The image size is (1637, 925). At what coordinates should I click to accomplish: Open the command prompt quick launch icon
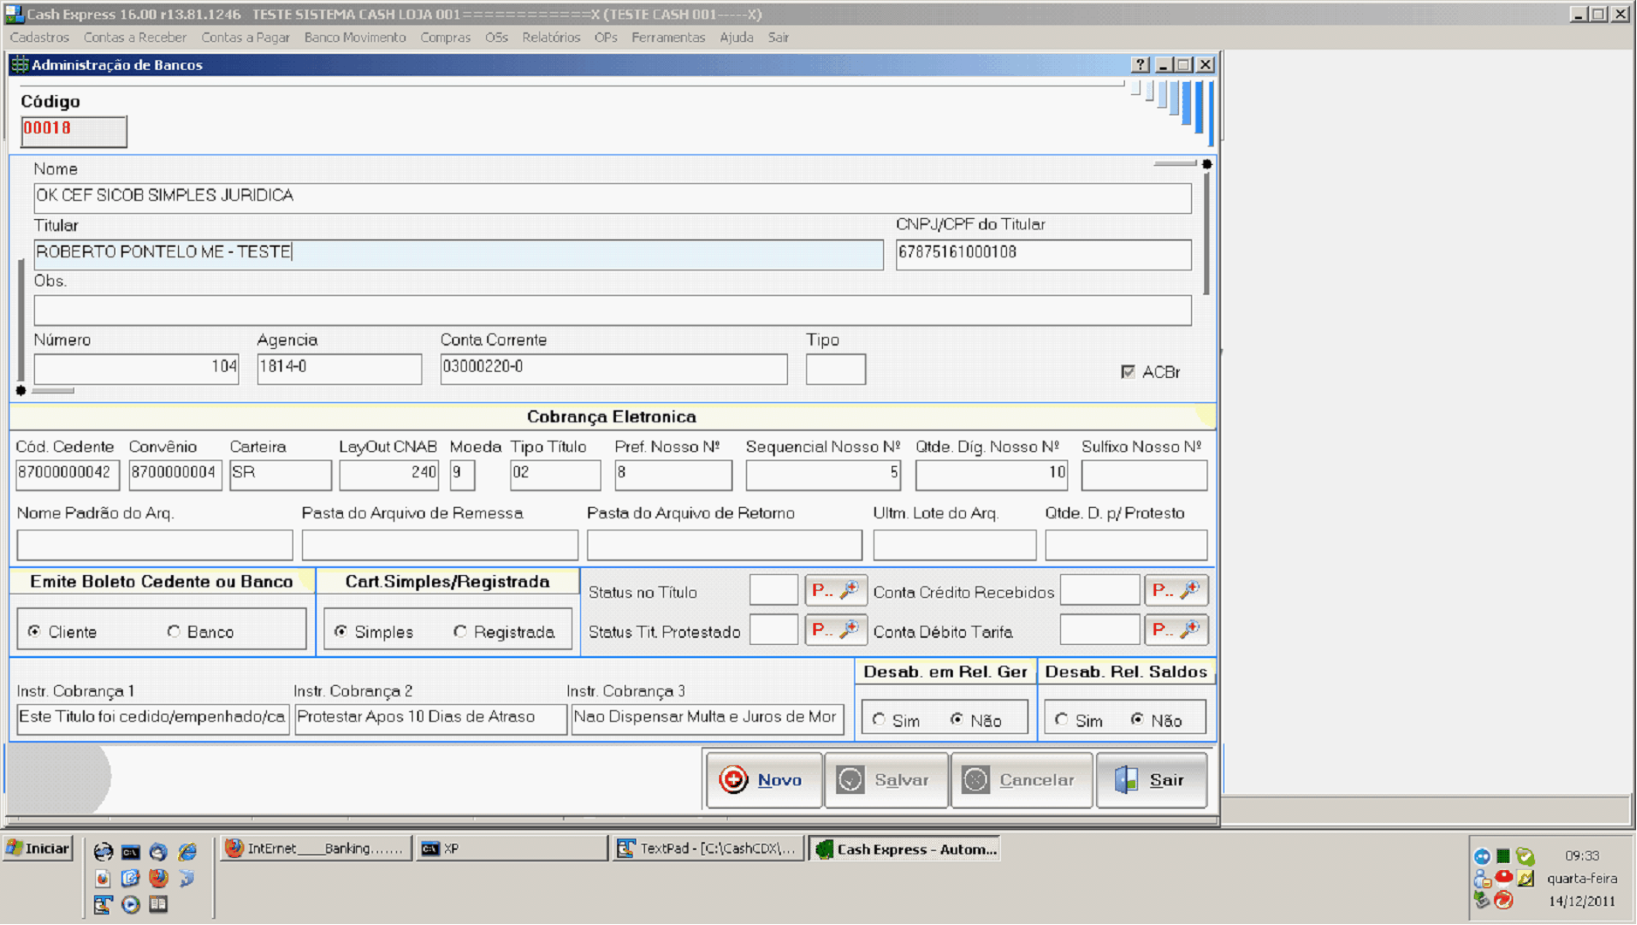(x=131, y=851)
